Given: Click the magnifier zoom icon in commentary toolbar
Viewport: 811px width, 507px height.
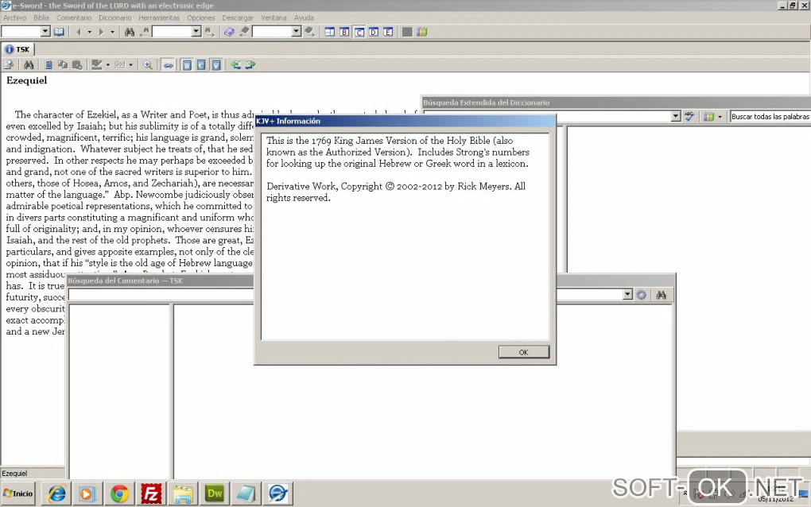Looking at the screenshot, I should (147, 64).
